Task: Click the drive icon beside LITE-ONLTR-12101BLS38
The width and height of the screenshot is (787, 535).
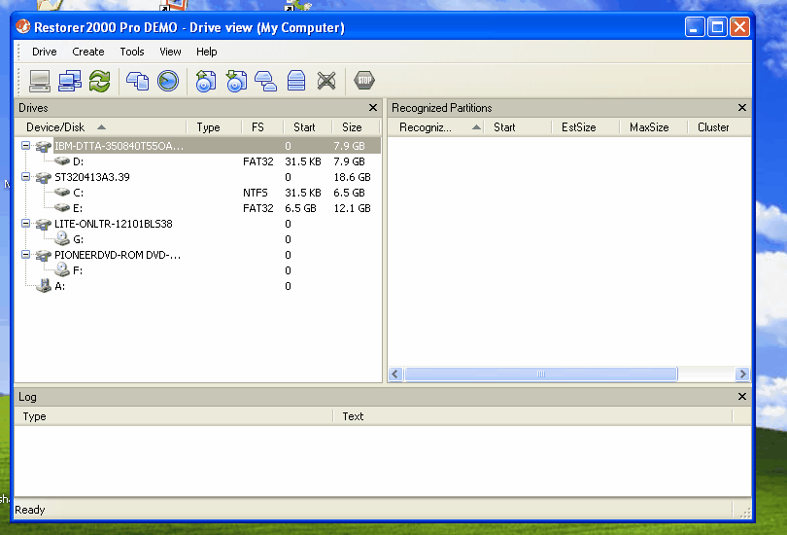Action: point(43,224)
